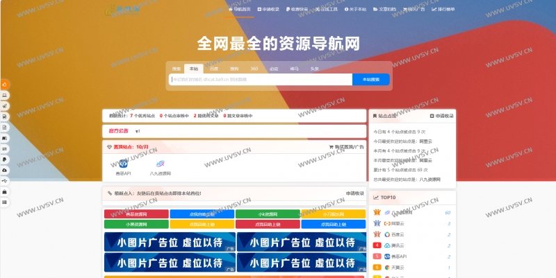Screen dimensions: 556x278
Task: Click the red 点我自助上链 button
Action: 268,224
